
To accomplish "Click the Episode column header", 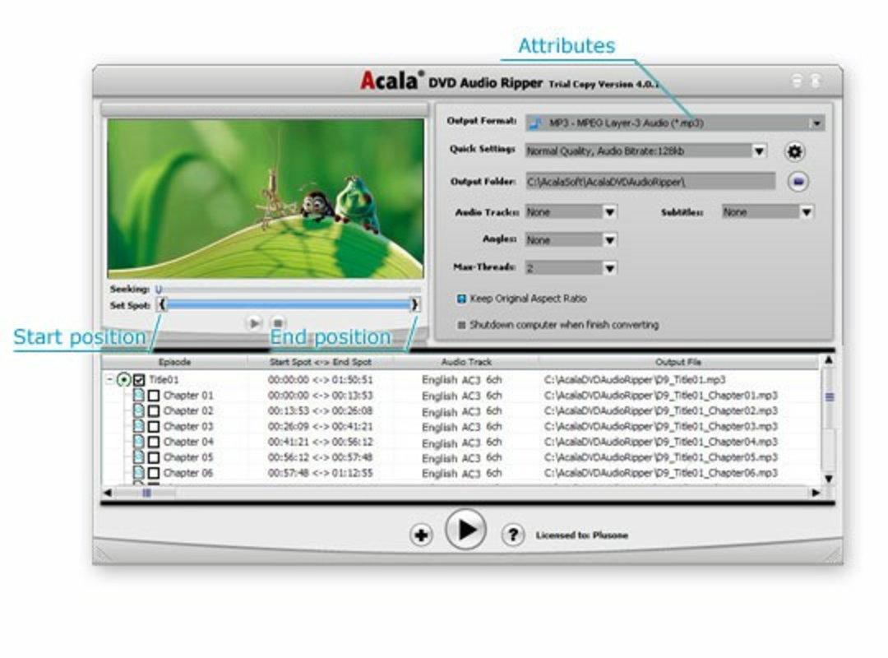I will coord(174,362).
